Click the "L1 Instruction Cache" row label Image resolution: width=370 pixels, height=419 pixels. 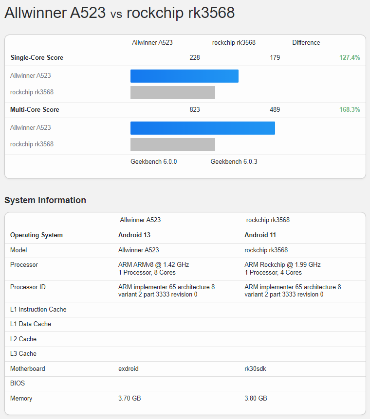point(38,310)
